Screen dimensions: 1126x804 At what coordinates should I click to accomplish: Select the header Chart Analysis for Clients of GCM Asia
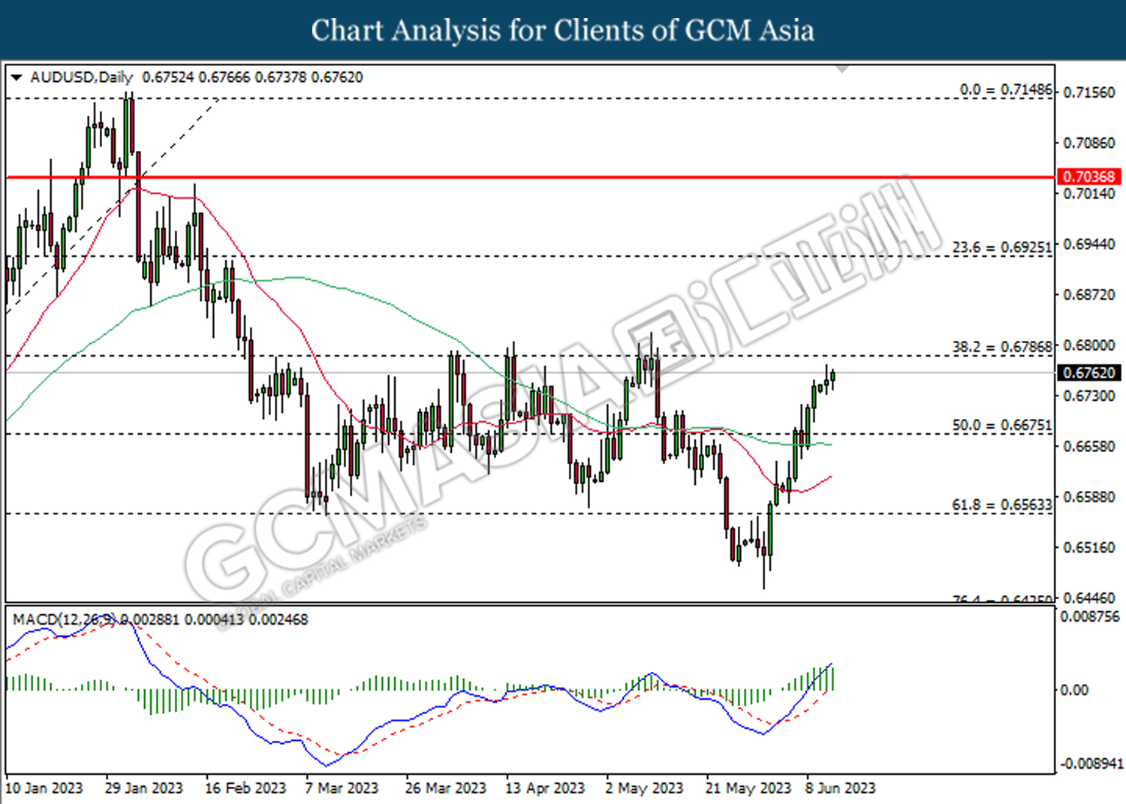click(563, 30)
